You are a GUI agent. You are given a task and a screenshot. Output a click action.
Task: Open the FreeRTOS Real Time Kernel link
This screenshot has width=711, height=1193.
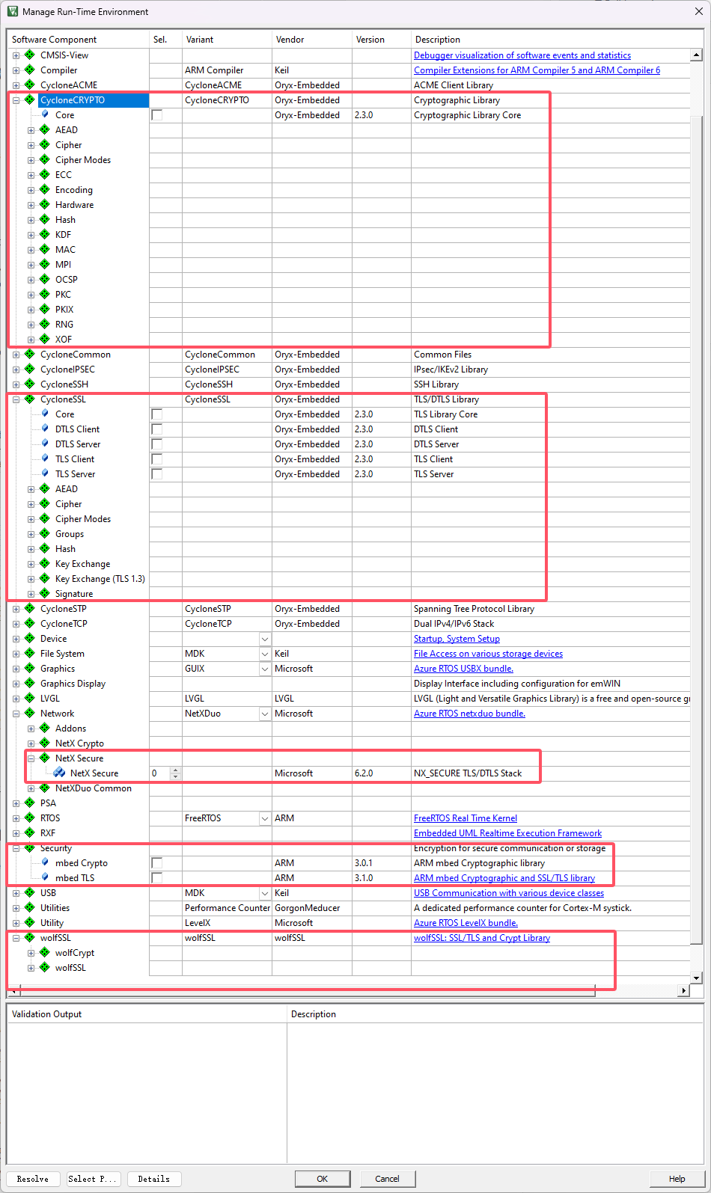click(466, 818)
